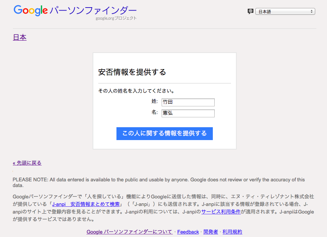The image size is (327, 237).
Task: Open the サービス利用条件 link
Action: [221, 212]
